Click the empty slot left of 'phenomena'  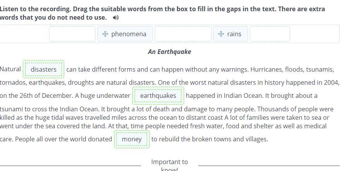click(x=72, y=34)
